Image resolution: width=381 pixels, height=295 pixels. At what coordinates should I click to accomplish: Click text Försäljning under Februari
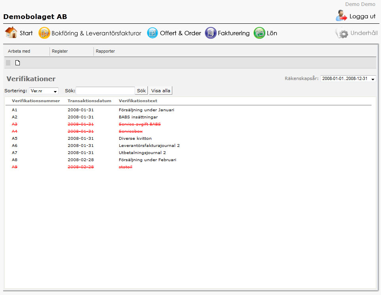[147, 160]
